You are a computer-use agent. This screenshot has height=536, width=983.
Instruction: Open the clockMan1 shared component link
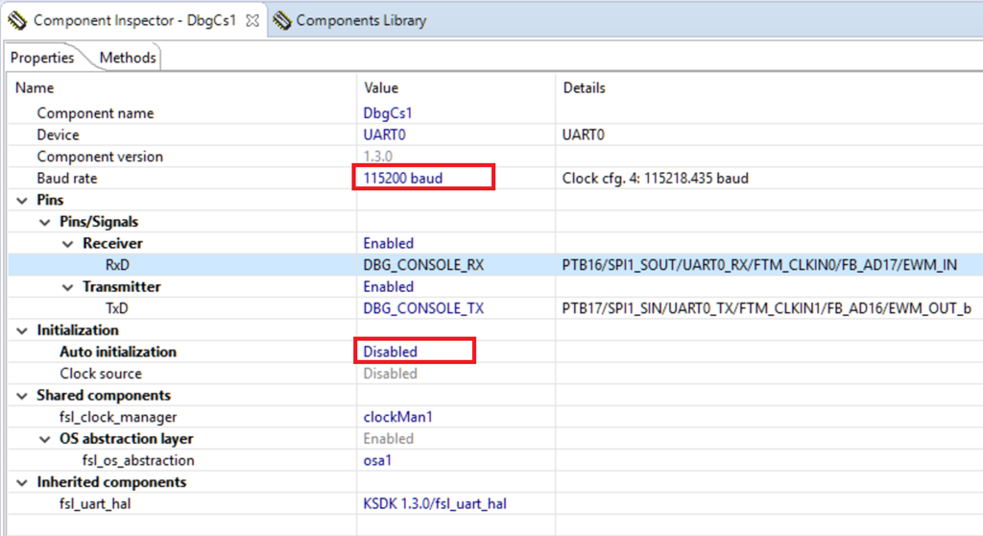pos(389,417)
